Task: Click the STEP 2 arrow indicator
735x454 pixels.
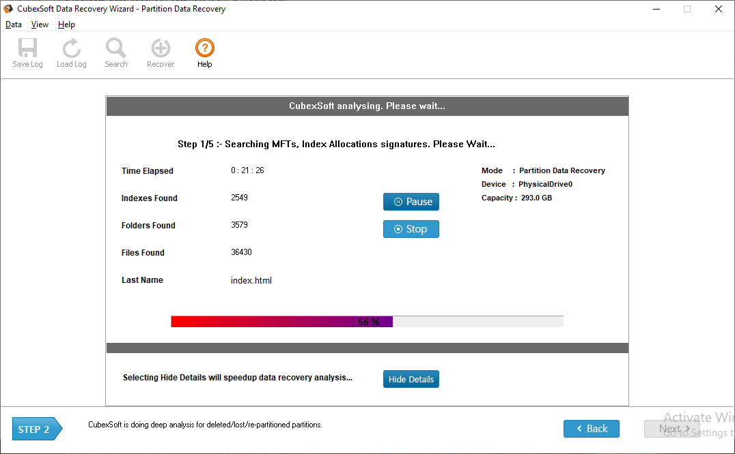Action: [x=37, y=429]
